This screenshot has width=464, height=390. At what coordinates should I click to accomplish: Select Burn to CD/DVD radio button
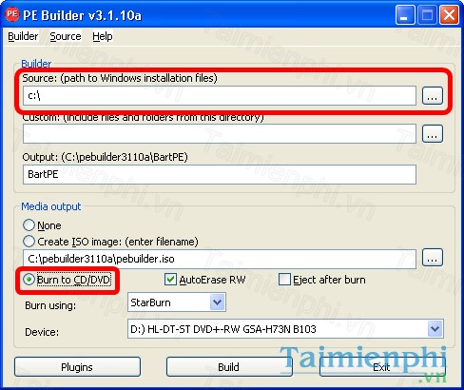click(x=29, y=280)
